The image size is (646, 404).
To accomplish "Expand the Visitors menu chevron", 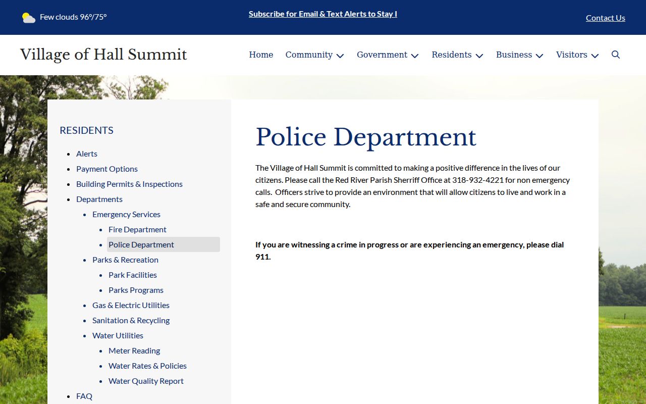I will (x=595, y=56).
